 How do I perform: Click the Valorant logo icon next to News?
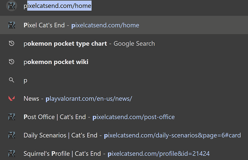(12, 98)
